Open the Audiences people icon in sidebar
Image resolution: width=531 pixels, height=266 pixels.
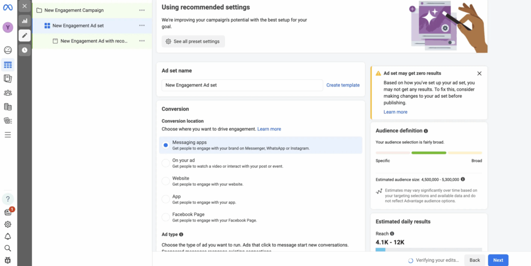pyautogui.click(x=8, y=93)
